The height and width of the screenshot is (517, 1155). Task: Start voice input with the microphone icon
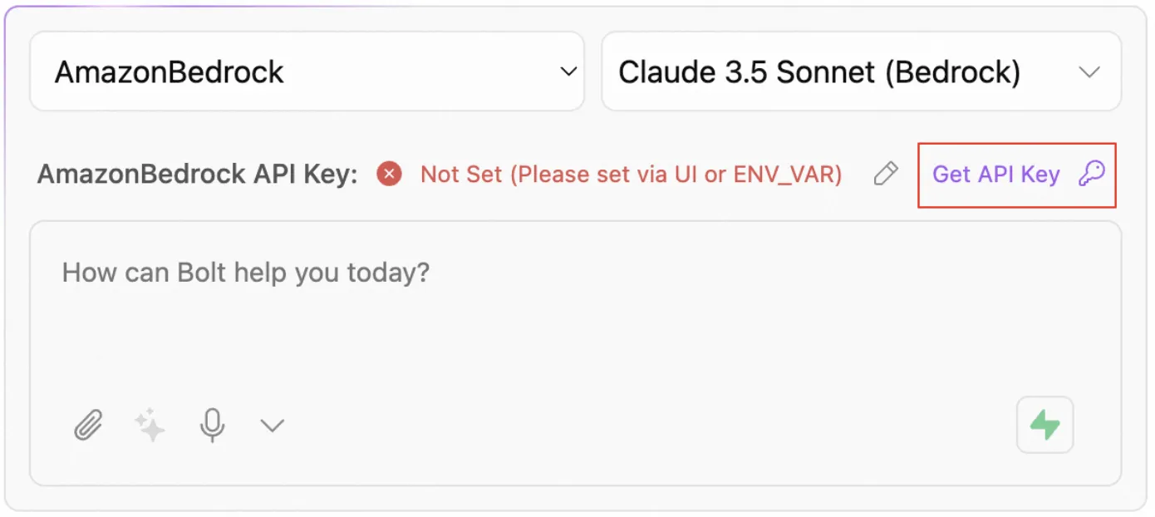[212, 425]
